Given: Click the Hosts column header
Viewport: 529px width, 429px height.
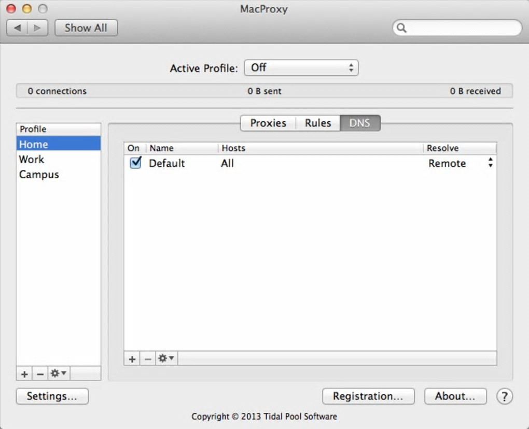Looking at the screenshot, I should 321,148.
